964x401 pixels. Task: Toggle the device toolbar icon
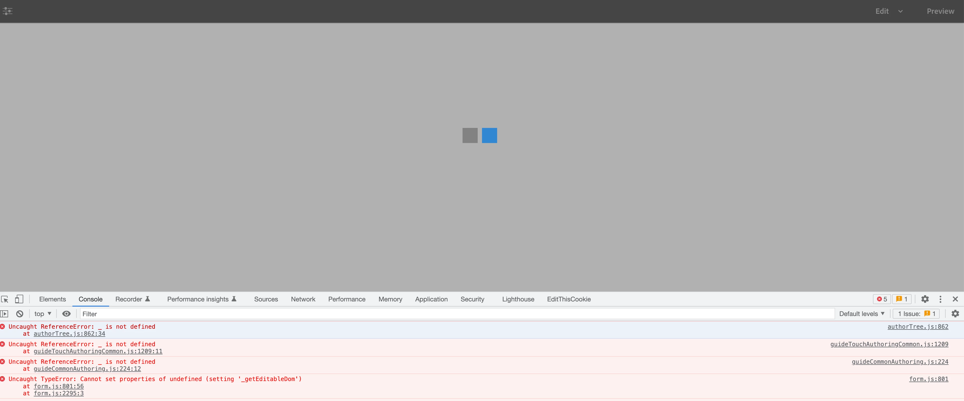[19, 299]
